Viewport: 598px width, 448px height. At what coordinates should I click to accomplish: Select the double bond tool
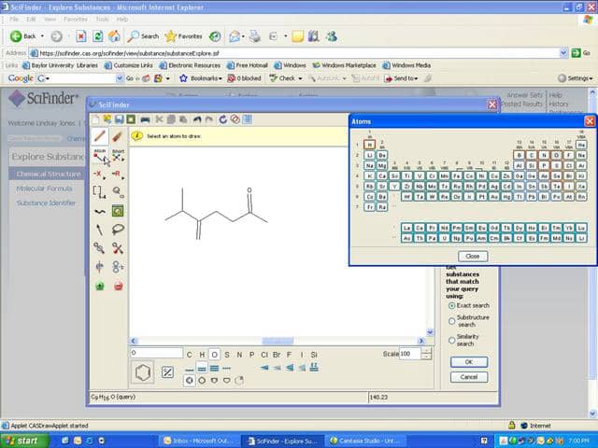click(x=202, y=369)
